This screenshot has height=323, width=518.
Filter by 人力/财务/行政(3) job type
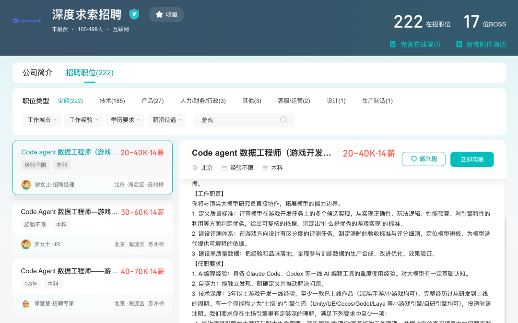point(203,101)
